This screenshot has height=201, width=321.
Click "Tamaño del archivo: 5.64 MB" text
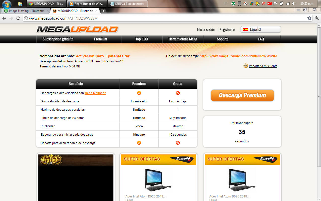tap(60, 66)
